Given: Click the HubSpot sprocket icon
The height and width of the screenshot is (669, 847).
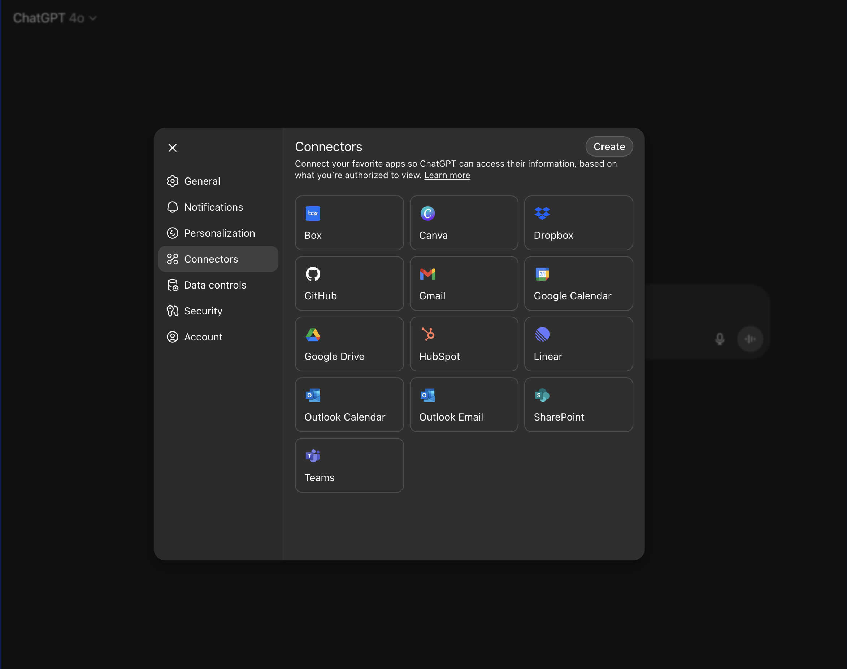Looking at the screenshot, I should (x=427, y=334).
